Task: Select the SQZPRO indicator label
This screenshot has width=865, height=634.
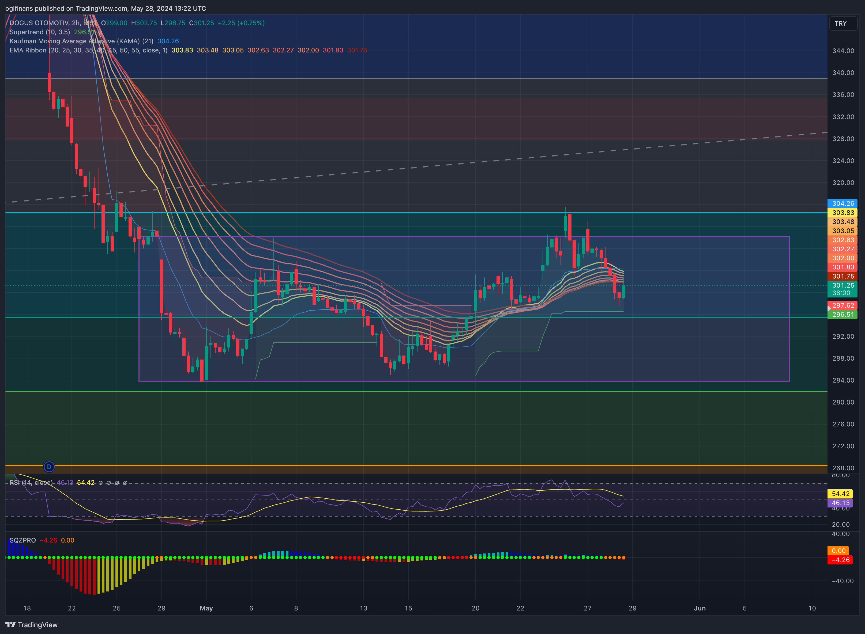Action: pyautogui.click(x=23, y=540)
